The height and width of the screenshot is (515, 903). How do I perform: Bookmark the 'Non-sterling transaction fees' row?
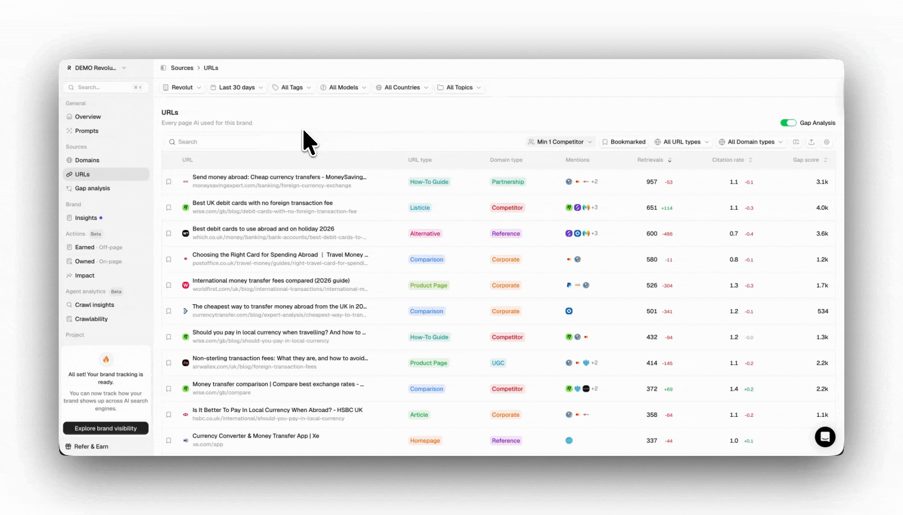168,363
